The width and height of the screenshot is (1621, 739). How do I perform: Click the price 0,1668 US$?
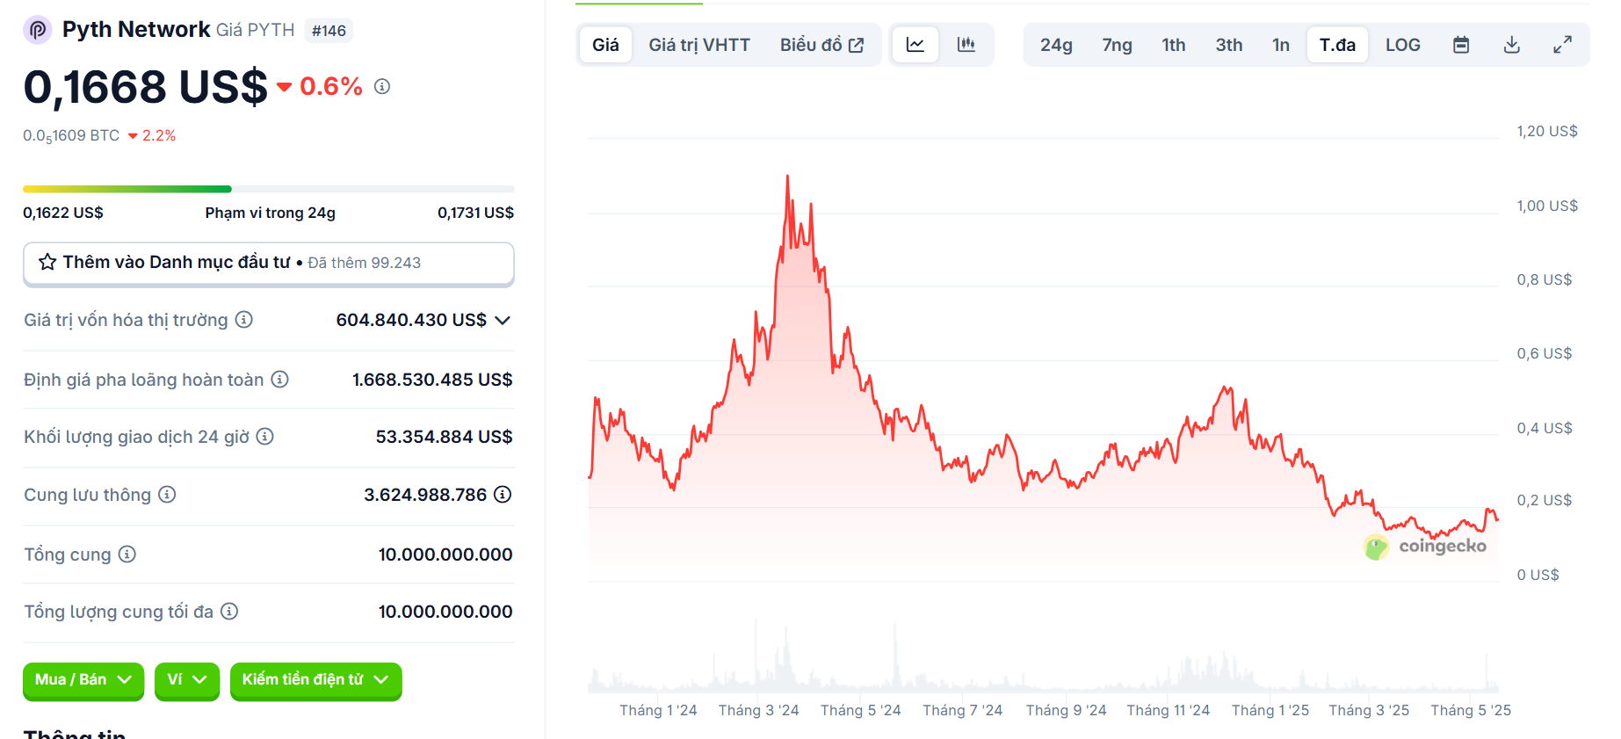click(x=145, y=87)
